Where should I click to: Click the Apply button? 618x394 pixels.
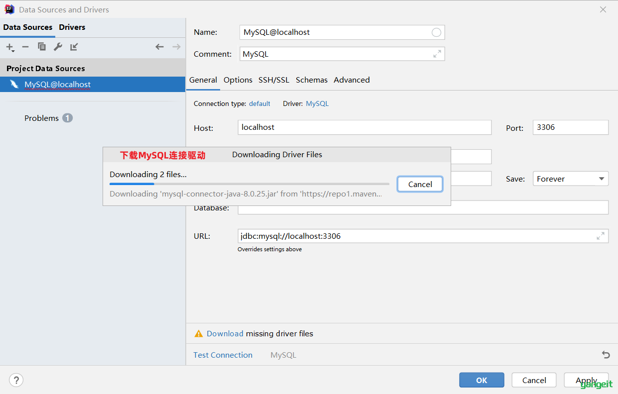(x=586, y=380)
